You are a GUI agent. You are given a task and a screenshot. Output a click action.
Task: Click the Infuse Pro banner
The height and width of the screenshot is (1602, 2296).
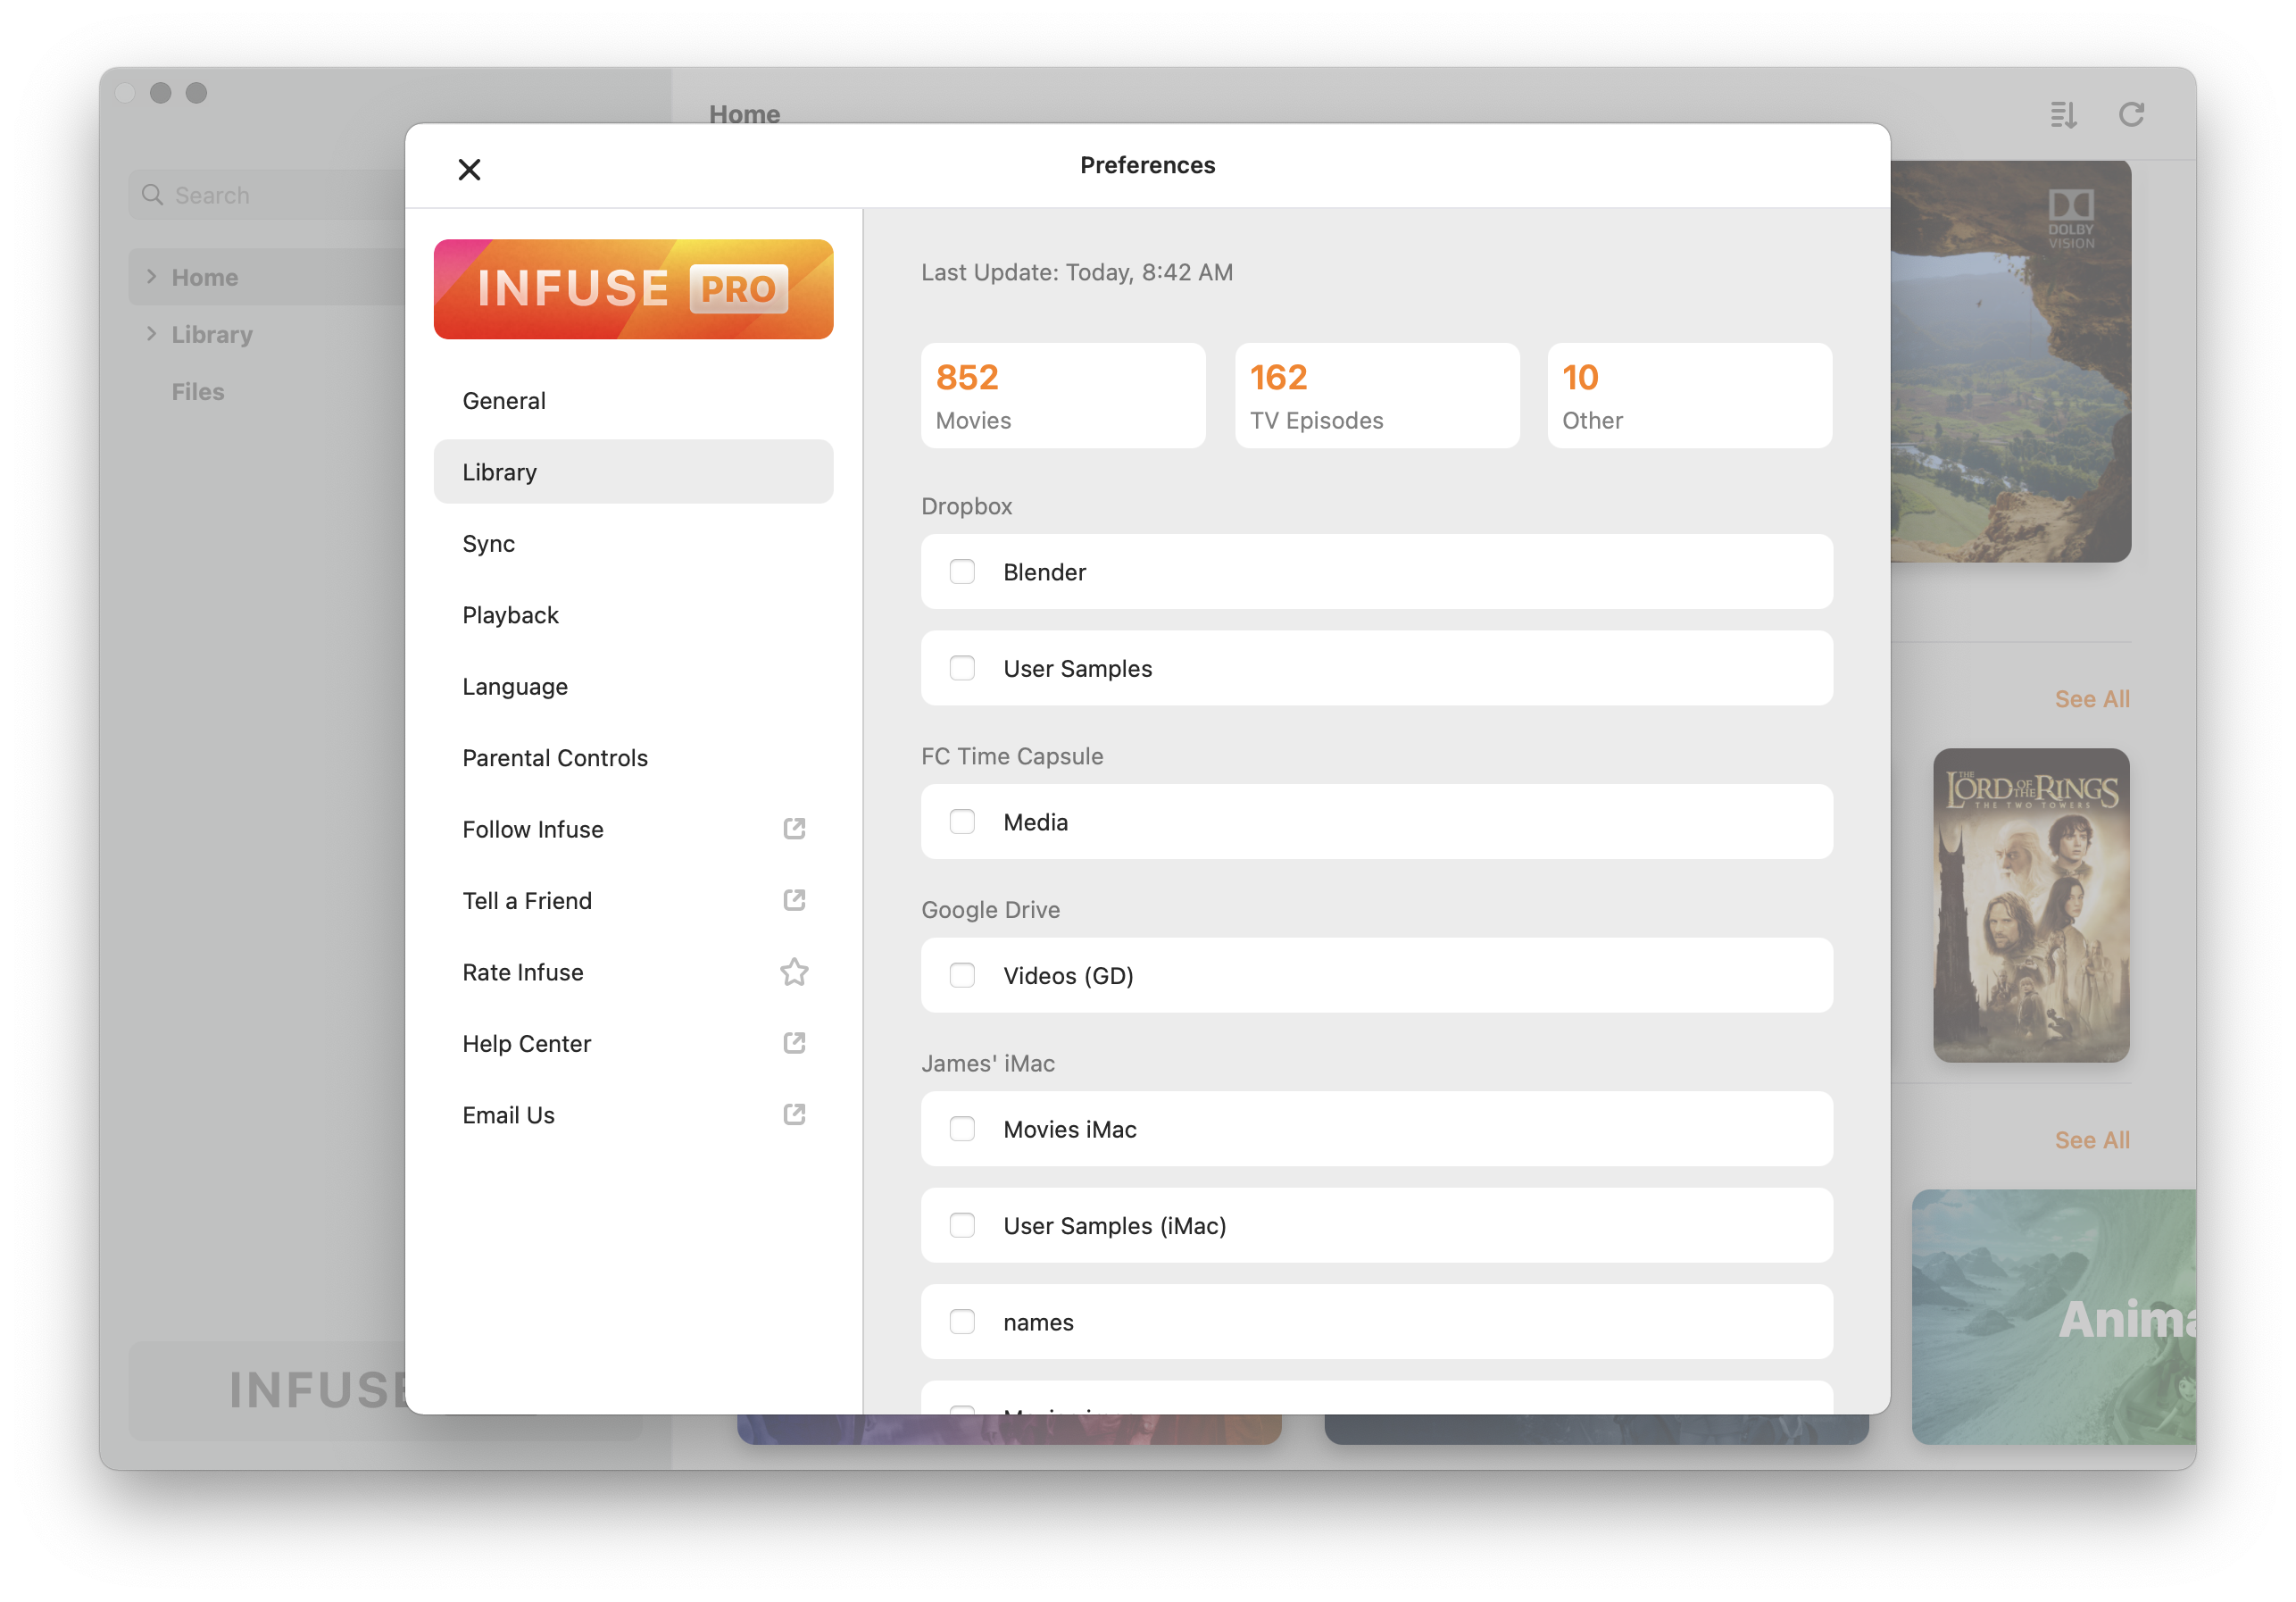point(633,289)
